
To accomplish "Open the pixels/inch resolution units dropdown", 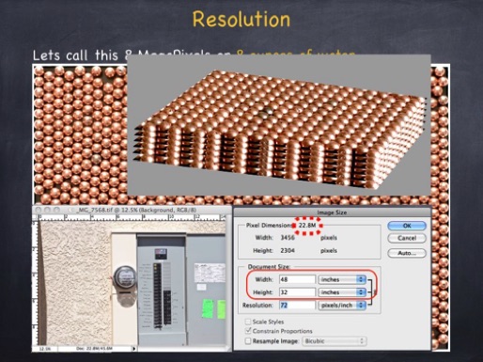I will coord(342,305).
